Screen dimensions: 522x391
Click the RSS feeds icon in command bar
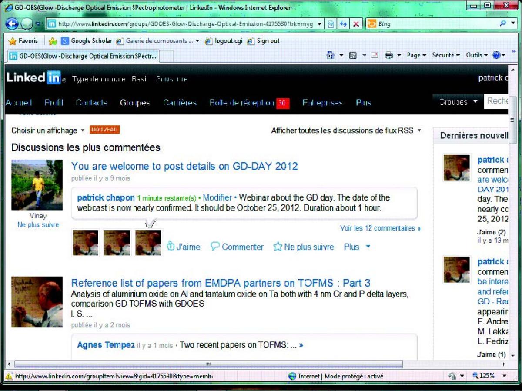click(353, 55)
